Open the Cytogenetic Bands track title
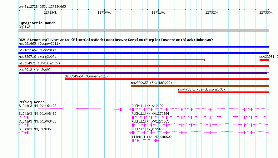278x158 pixels. [37, 23]
